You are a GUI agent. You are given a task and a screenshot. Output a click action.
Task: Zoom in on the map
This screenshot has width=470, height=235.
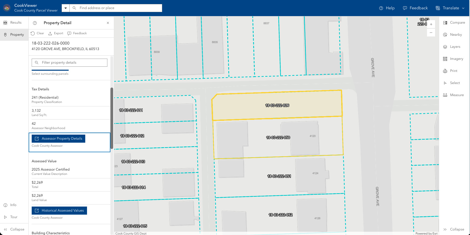pos(431,24)
